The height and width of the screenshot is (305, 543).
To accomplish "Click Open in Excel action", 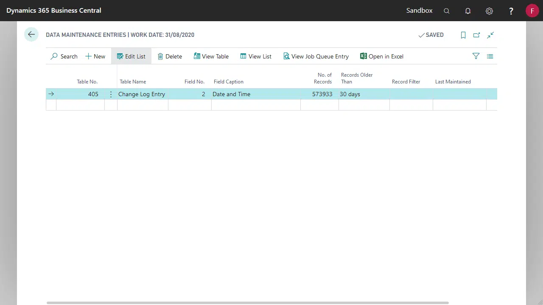I will click(381, 56).
